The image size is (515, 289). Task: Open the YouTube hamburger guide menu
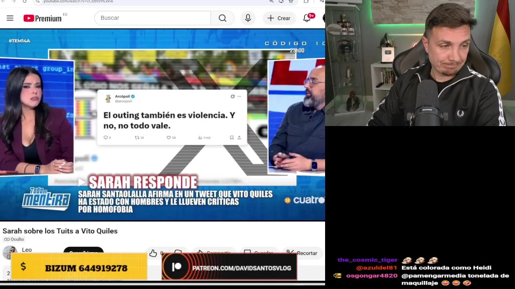coord(10,18)
